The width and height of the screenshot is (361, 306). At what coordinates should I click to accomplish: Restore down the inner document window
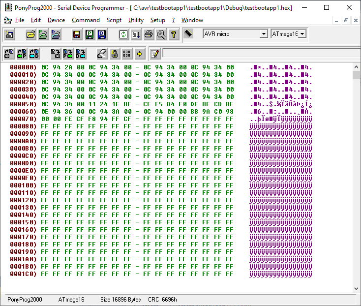tap(346, 21)
